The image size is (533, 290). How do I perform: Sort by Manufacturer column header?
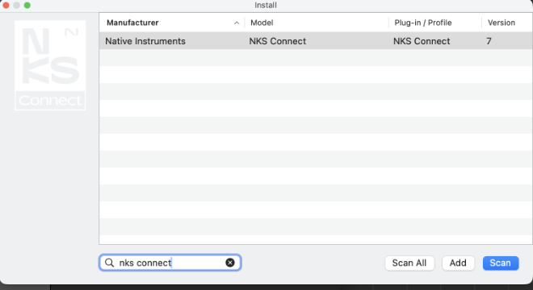pos(132,23)
